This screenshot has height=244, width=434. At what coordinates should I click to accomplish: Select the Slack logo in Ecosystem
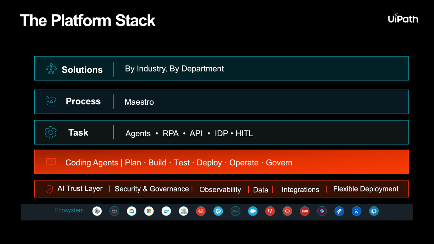pyautogui.click(x=322, y=211)
